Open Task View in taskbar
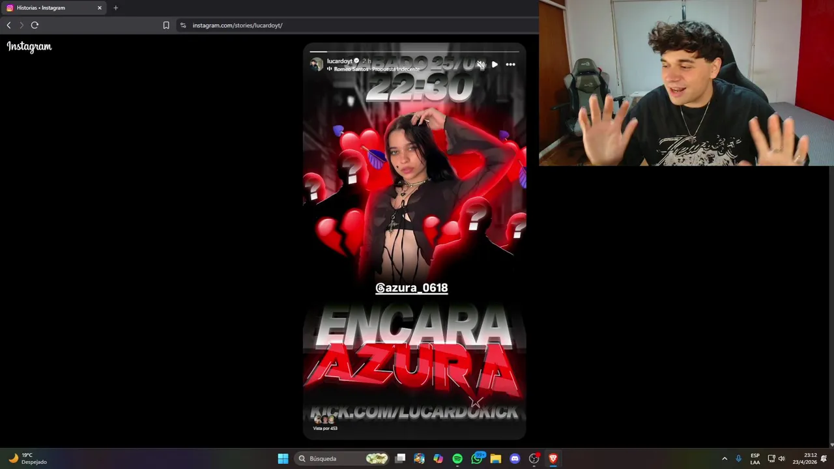The height and width of the screenshot is (469, 834). (400, 459)
